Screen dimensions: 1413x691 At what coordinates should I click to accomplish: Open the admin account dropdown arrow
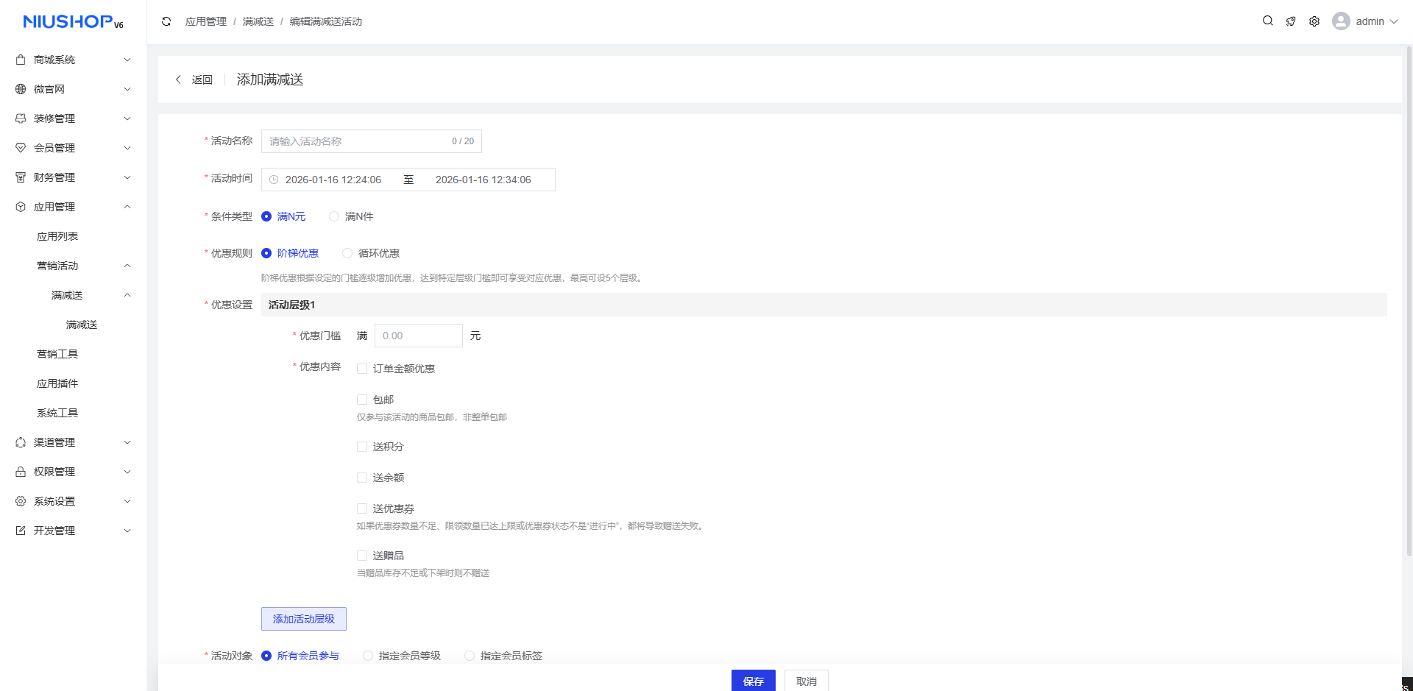point(1393,21)
